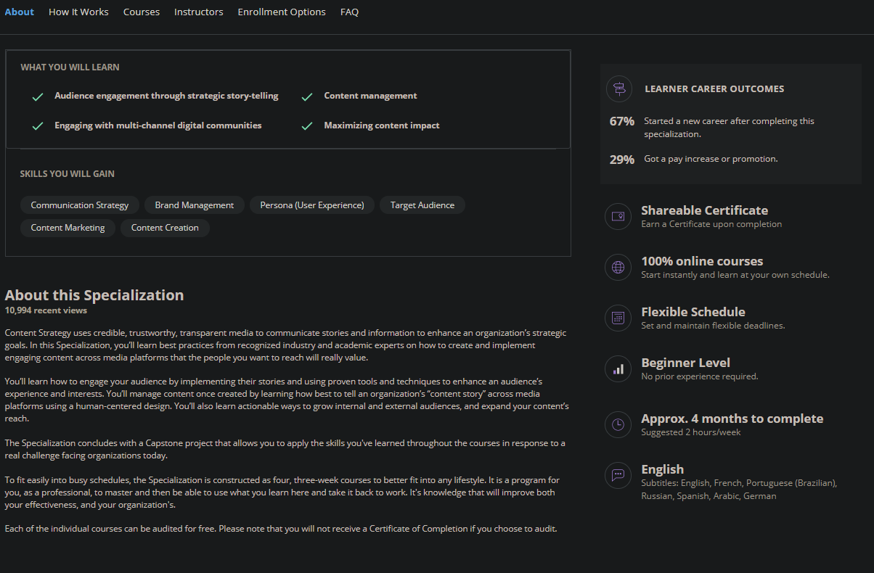Viewport: 874px width, 573px height.
Task: Switch to the How It Works tab
Action: pos(78,12)
